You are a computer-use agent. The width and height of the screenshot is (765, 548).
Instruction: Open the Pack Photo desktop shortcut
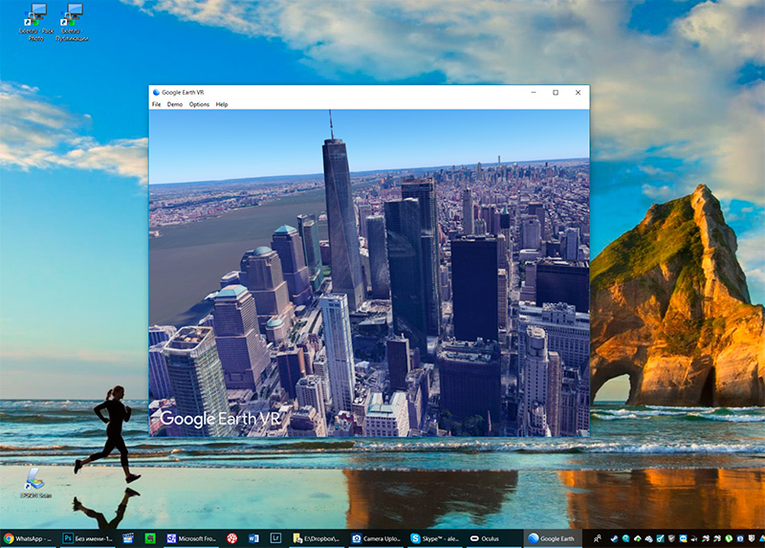point(36,19)
